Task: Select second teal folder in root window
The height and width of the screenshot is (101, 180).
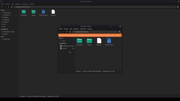Action: point(89,42)
